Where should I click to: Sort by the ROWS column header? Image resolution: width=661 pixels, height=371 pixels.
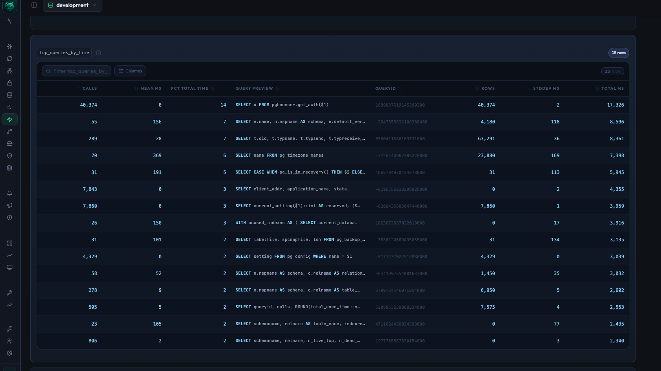485,89
